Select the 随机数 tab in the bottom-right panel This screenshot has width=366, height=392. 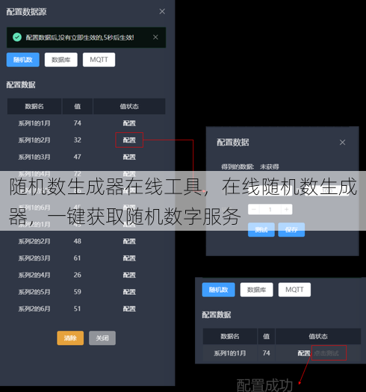(x=219, y=290)
